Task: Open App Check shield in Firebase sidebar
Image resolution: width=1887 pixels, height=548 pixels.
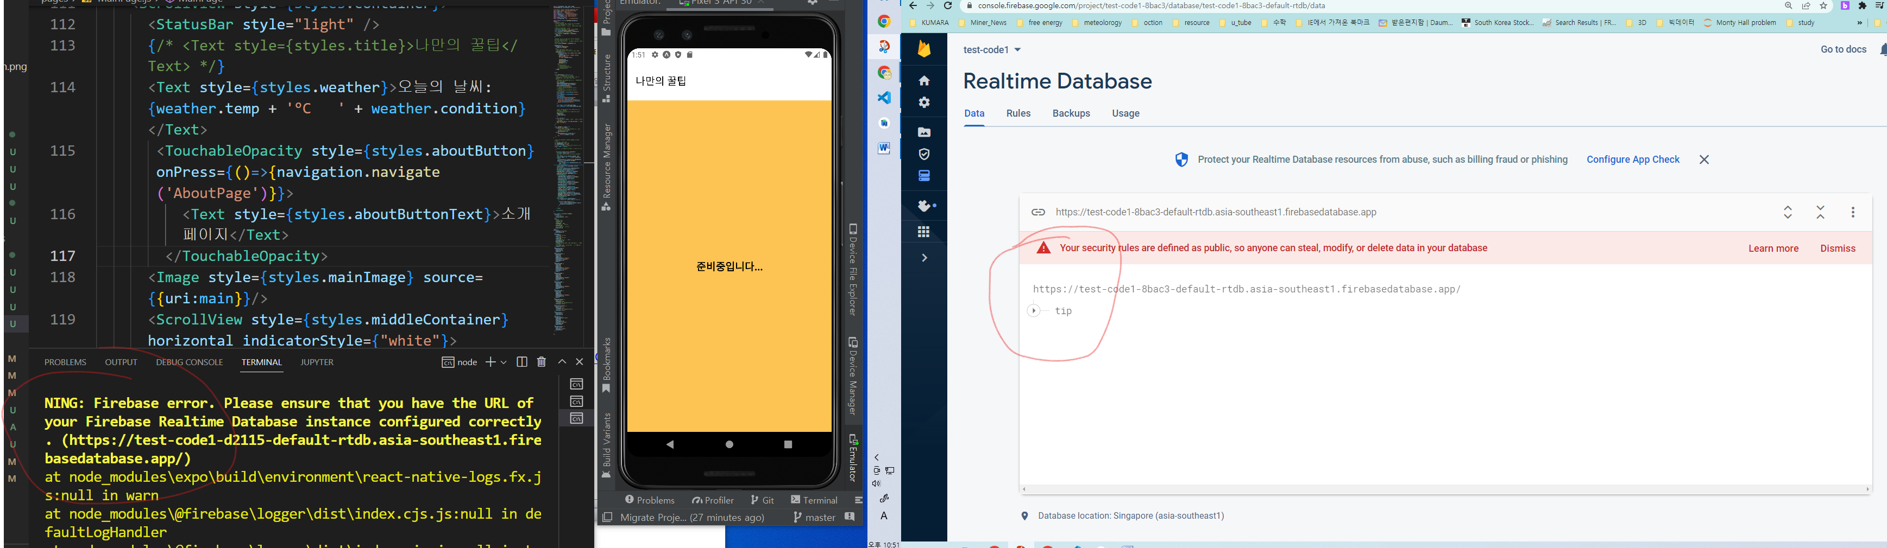Action: [x=924, y=154]
